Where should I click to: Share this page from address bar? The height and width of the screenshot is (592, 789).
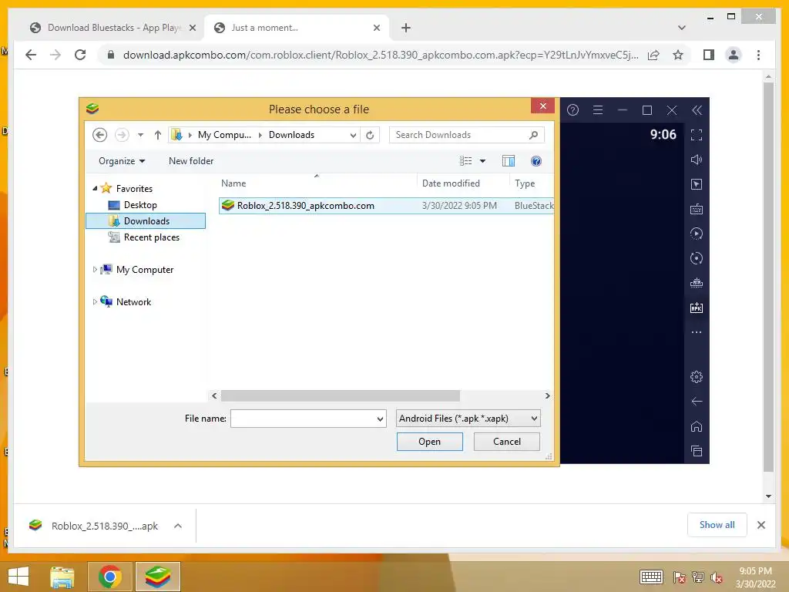tap(653, 55)
